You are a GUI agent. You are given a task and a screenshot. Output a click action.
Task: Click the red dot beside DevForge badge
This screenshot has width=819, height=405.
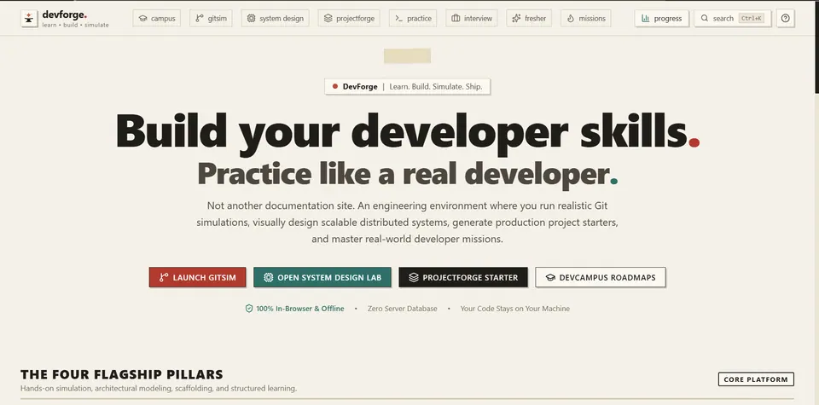coord(335,87)
